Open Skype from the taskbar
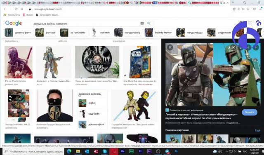 (x=105, y=151)
